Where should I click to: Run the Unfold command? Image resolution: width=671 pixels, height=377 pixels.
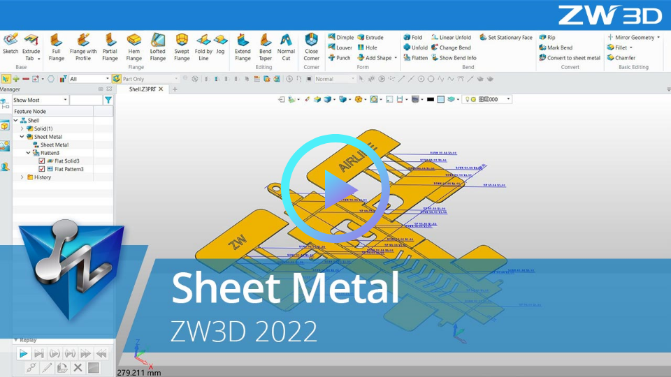[x=415, y=47]
